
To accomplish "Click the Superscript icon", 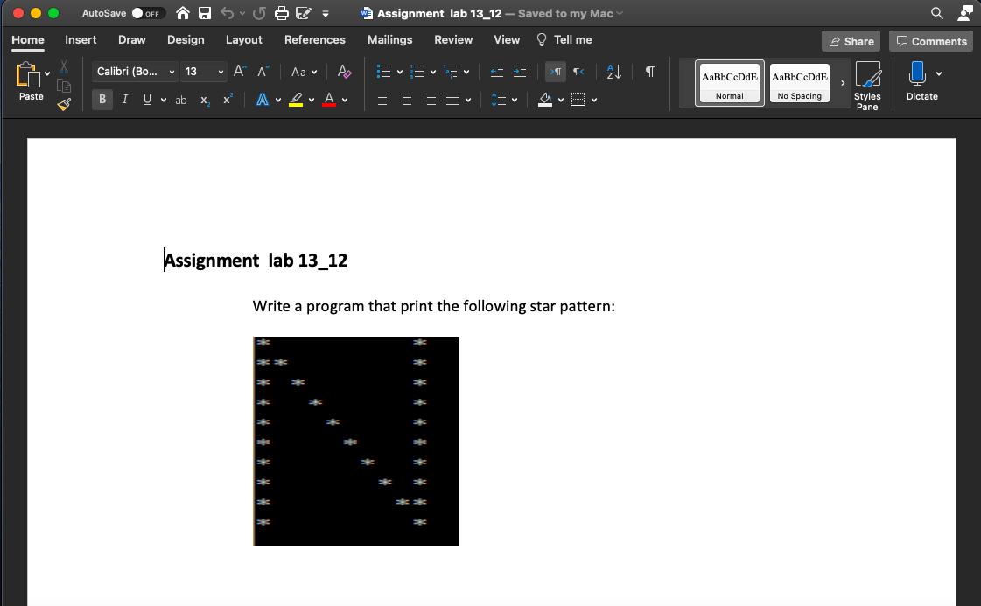I will click(x=226, y=99).
